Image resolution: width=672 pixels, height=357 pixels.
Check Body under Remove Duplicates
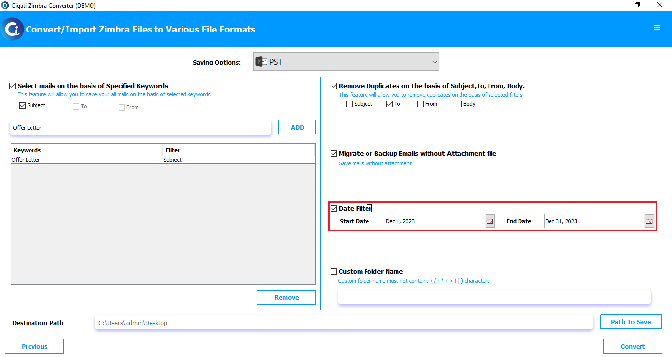pyautogui.click(x=458, y=104)
